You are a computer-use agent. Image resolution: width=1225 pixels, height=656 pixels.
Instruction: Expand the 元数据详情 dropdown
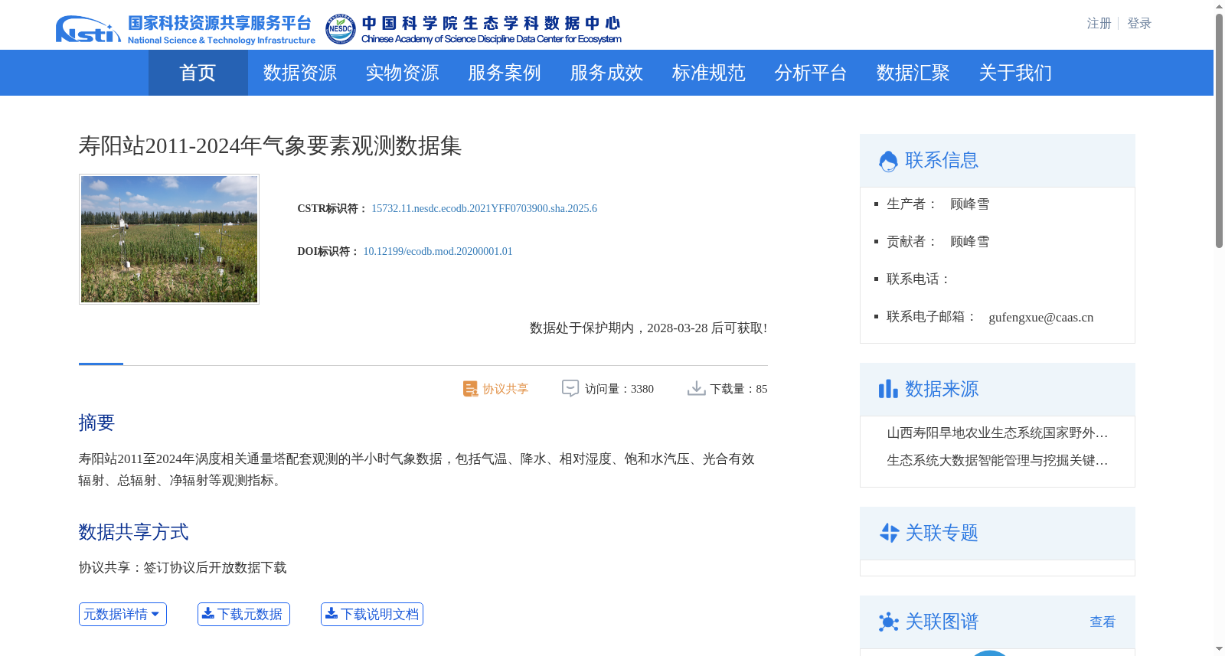click(x=122, y=614)
